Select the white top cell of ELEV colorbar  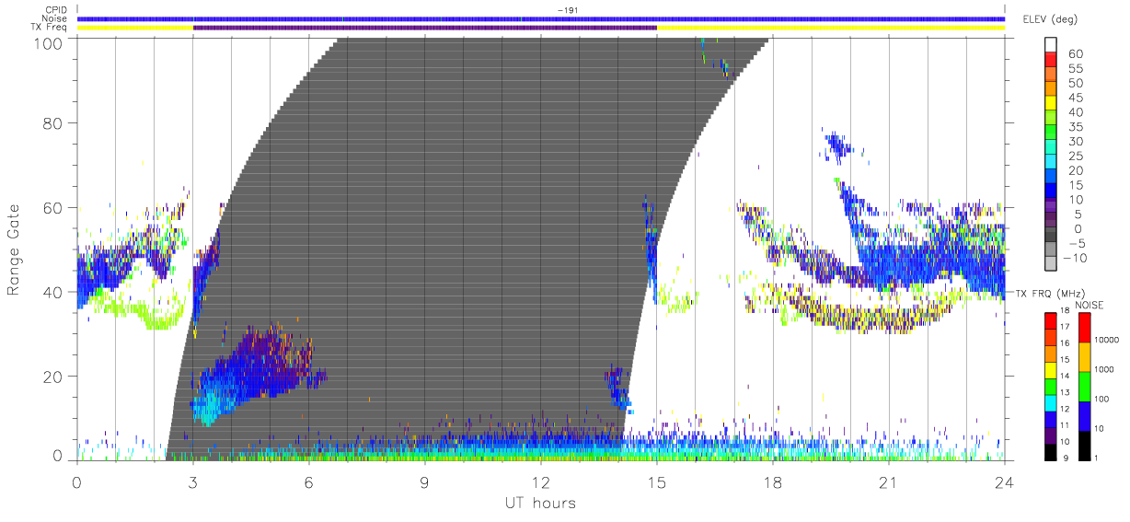(1051, 45)
